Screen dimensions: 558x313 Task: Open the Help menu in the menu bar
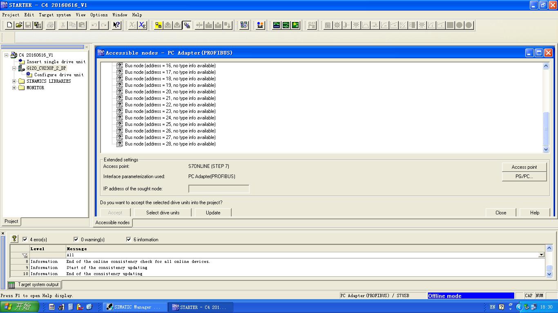click(x=137, y=15)
